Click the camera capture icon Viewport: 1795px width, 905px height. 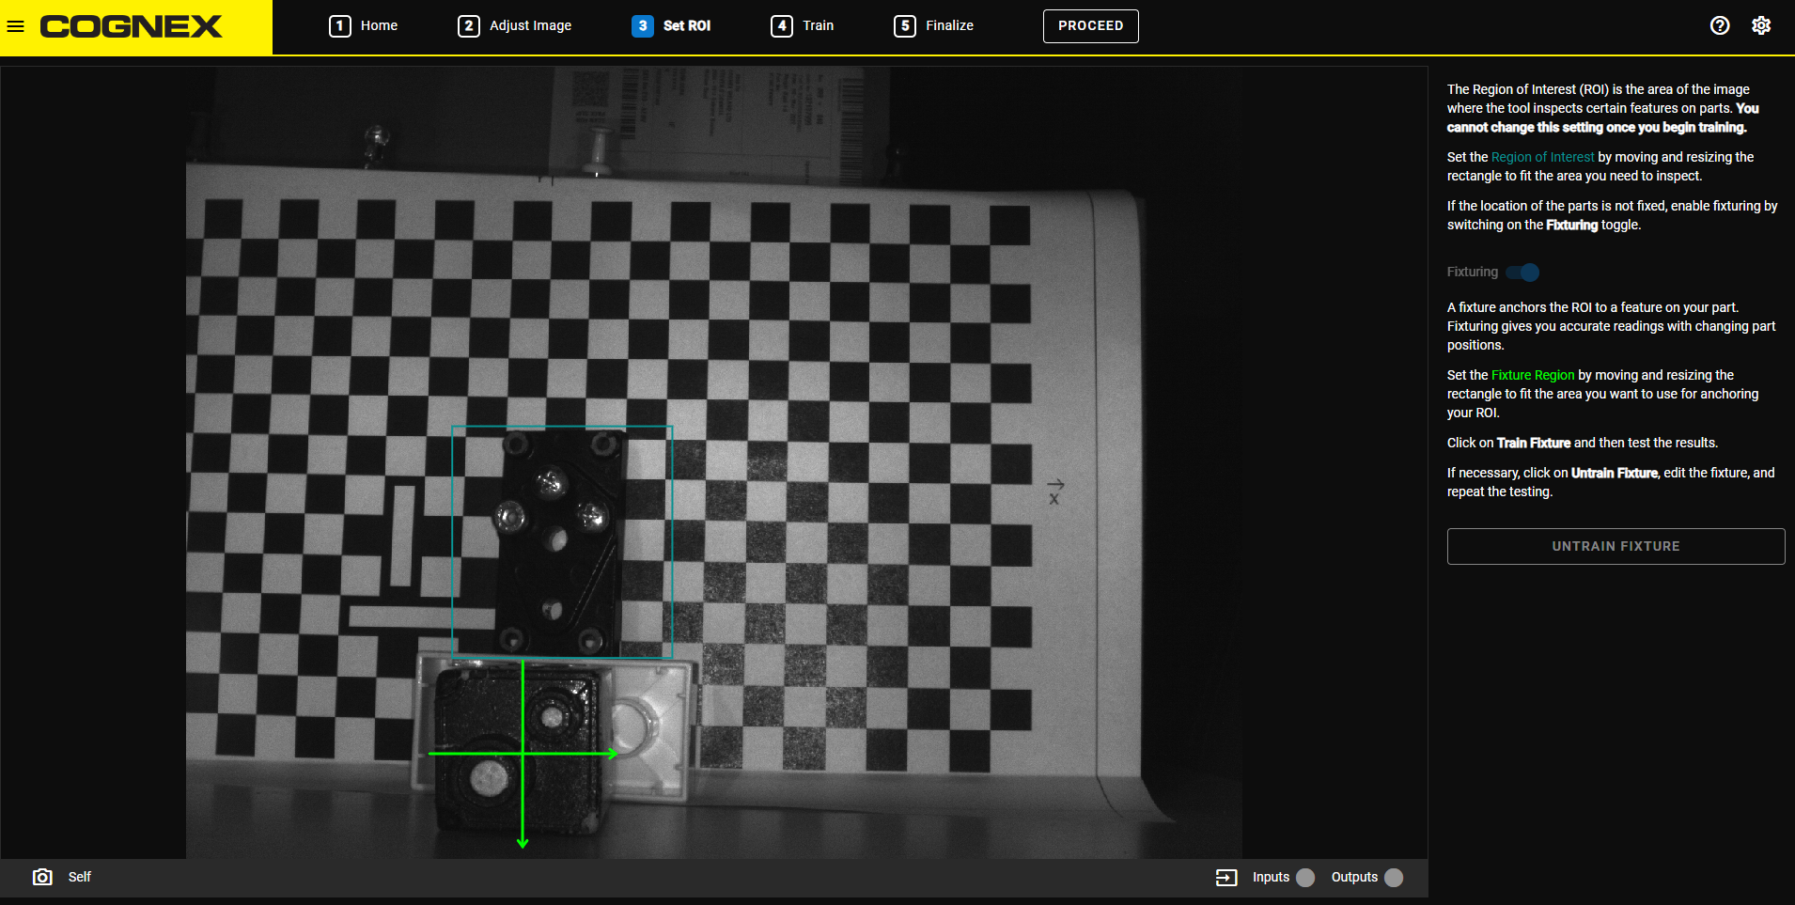pyautogui.click(x=42, y=877)
